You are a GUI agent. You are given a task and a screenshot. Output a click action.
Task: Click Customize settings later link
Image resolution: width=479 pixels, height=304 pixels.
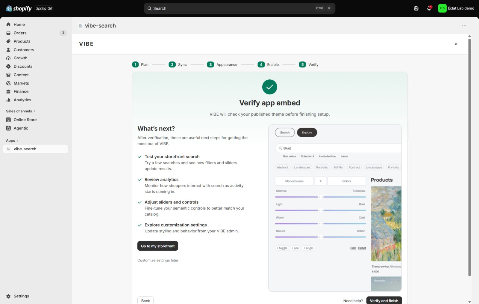158,260
